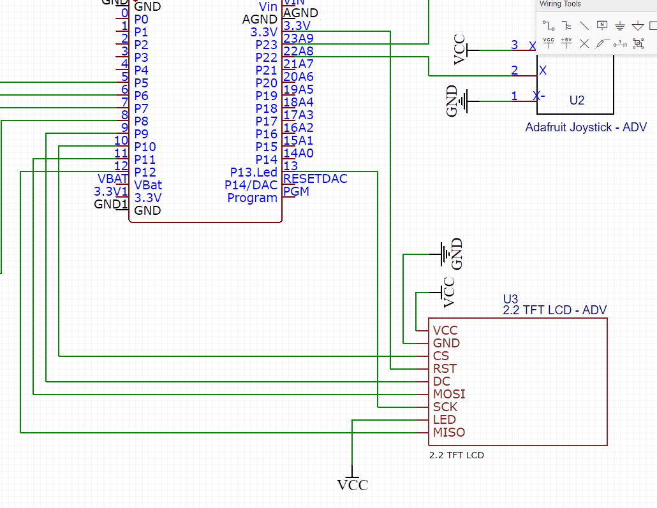Select the net name label tool

point(602,25)
